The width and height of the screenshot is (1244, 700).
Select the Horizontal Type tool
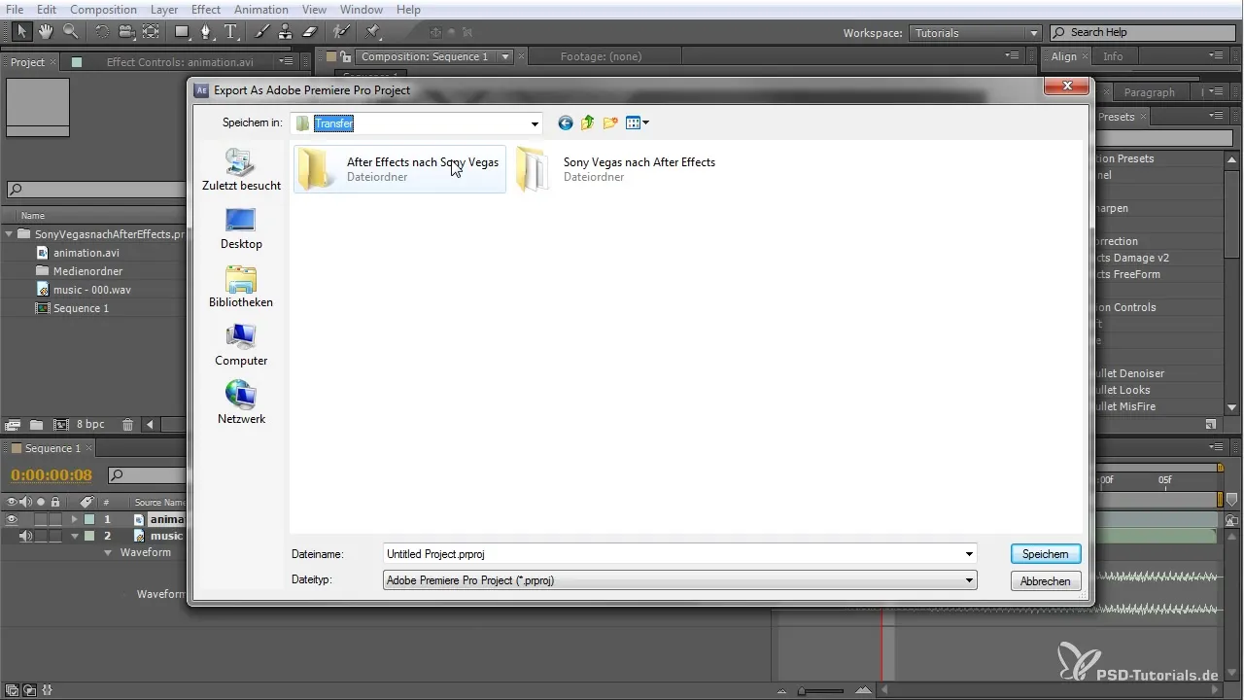click(x=231, y=32)
